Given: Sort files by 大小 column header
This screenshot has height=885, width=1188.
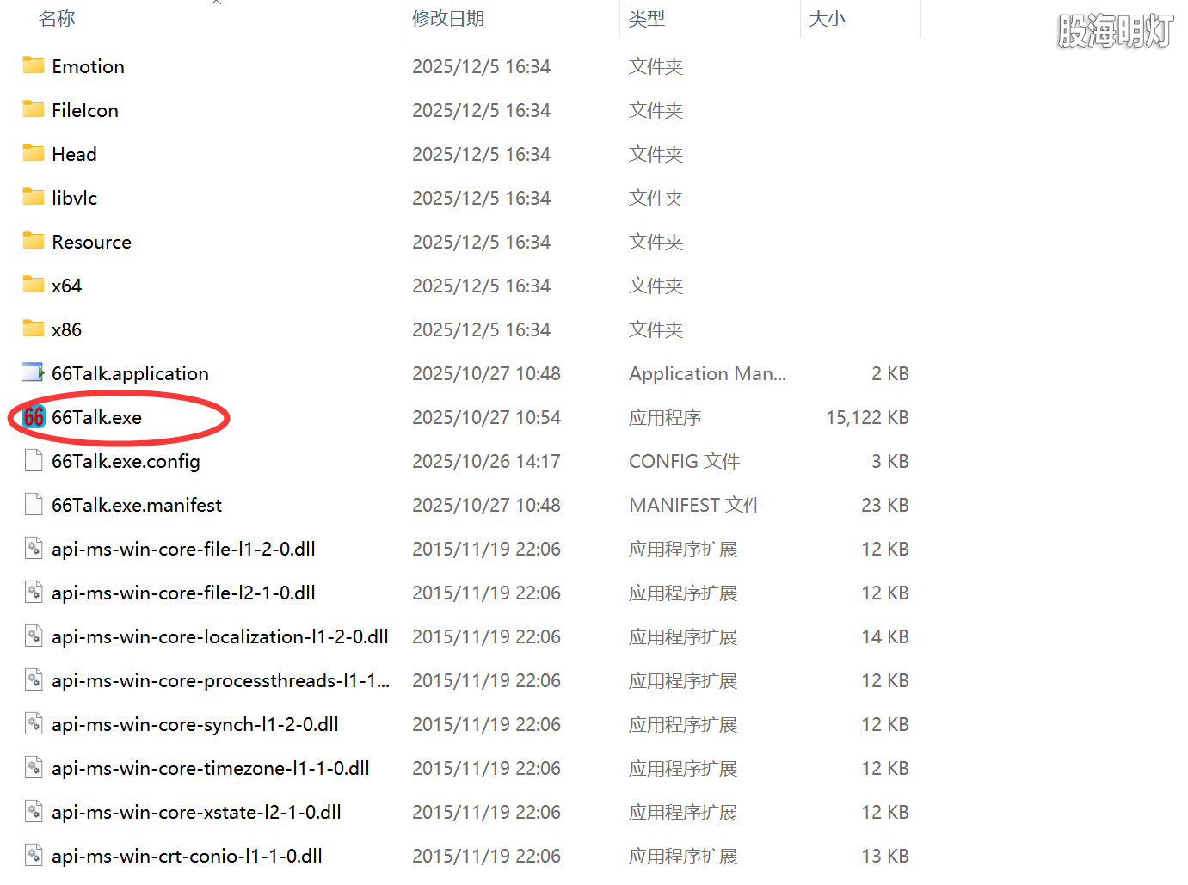Looking at the screenshot, I should (827, 19).
